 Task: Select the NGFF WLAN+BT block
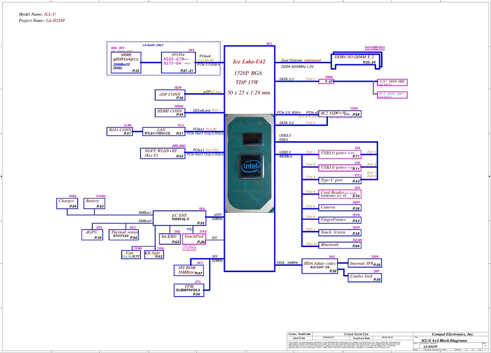pyautogui.click(x=163, y=153)
